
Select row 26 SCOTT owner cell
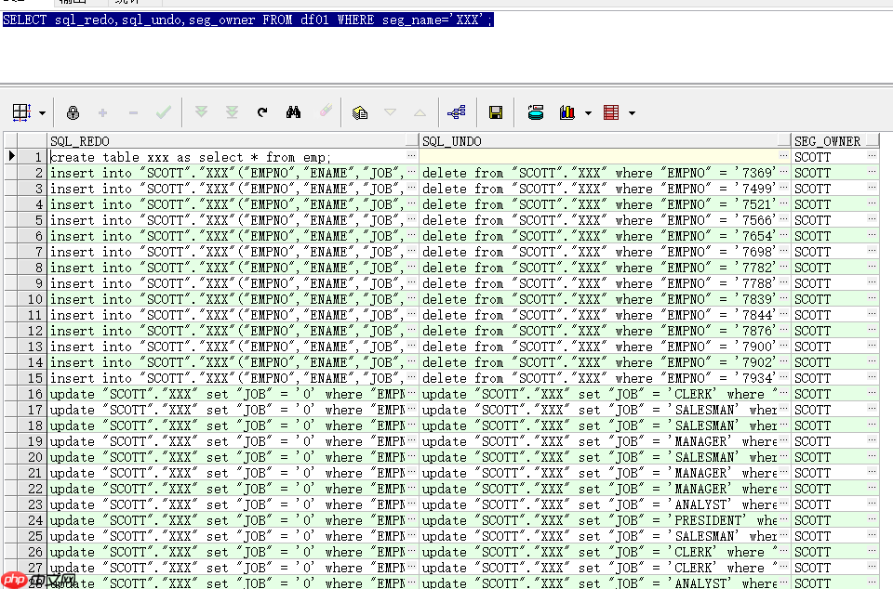point(830,552)
